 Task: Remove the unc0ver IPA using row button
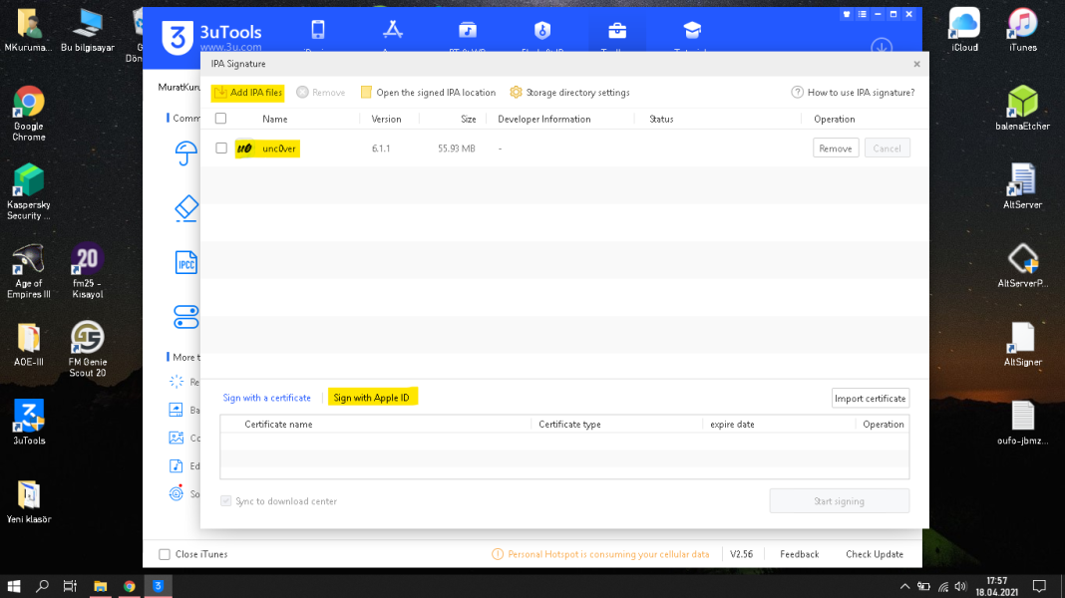[835, 149]
